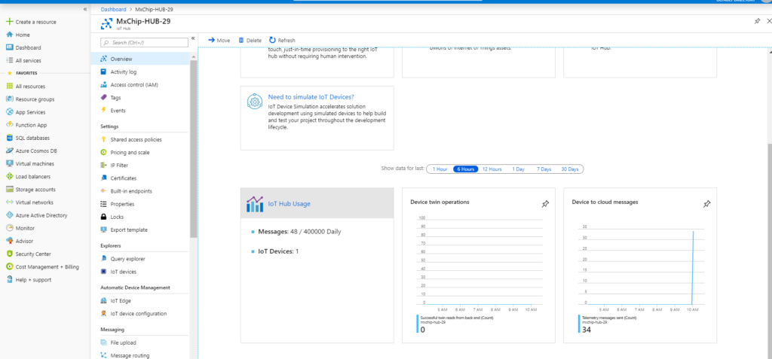Collapse the left portal sidebar
Viewport: 772px width, 359px height.
pyautogui.click(x=85, y=9)
